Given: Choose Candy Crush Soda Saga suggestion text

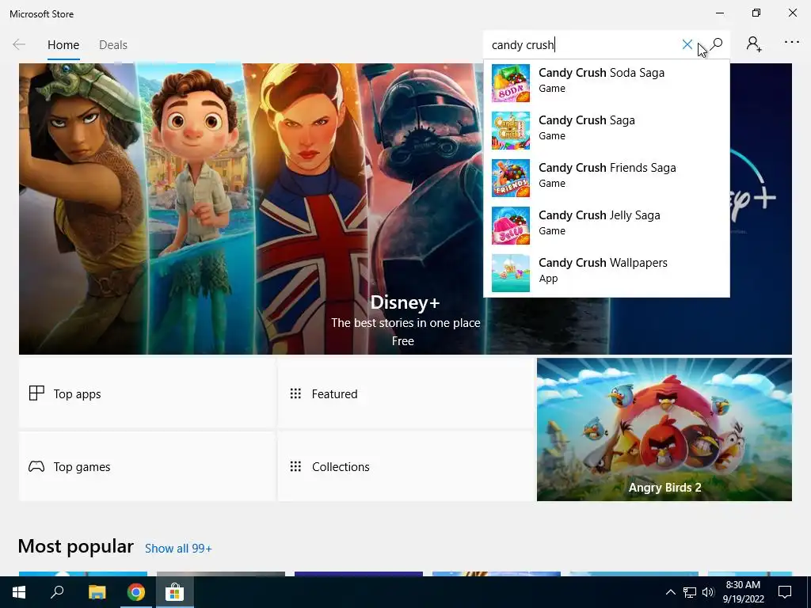Looking at the screenshot, I should [602, 73].
